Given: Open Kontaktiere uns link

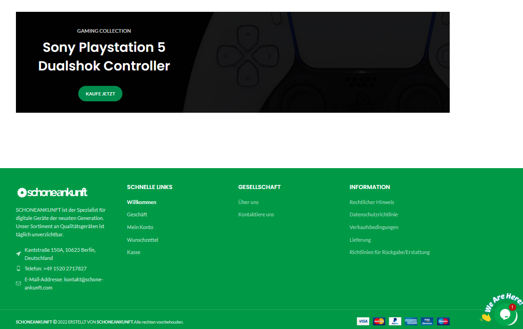Looking at the screenshot, I should click(x=256, y=214).
